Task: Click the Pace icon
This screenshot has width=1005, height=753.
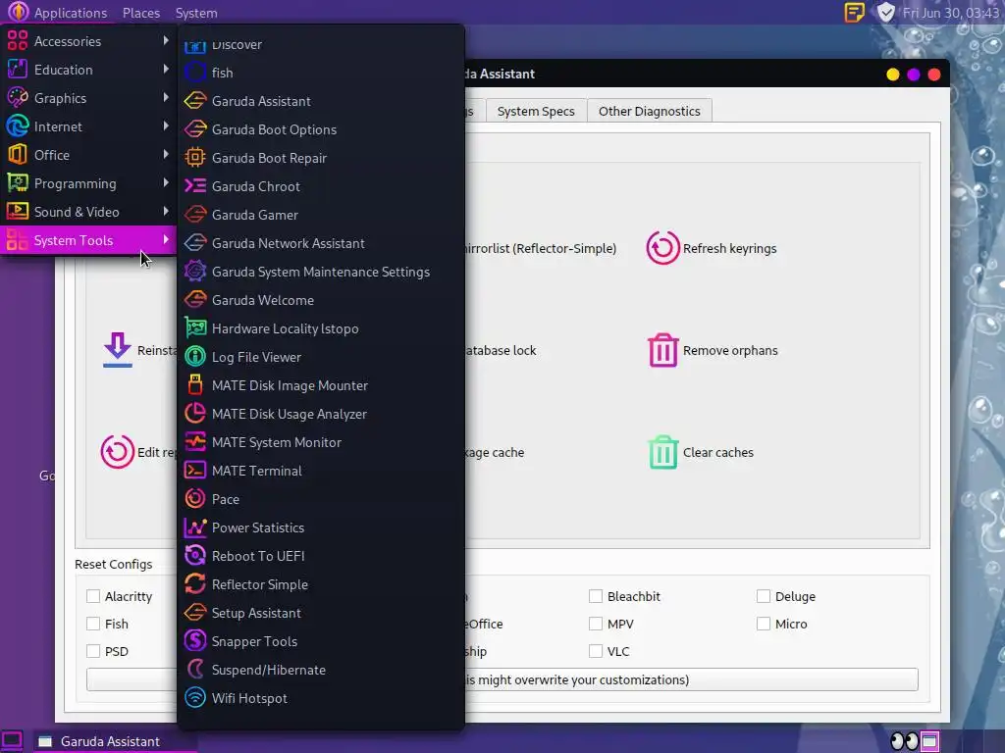Action: pos(195,499)
